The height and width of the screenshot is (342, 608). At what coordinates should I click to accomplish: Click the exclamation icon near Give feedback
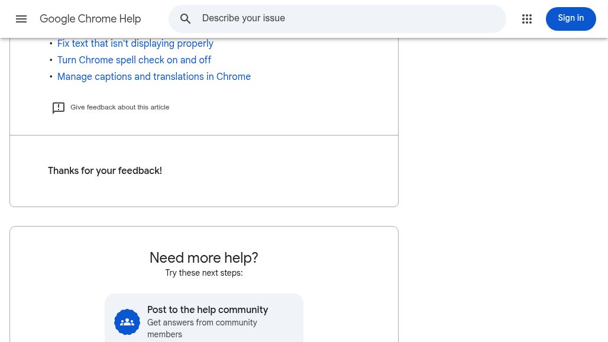59,108
